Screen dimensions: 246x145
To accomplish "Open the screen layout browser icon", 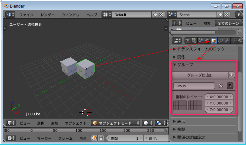I will click(x=107, y=14).
